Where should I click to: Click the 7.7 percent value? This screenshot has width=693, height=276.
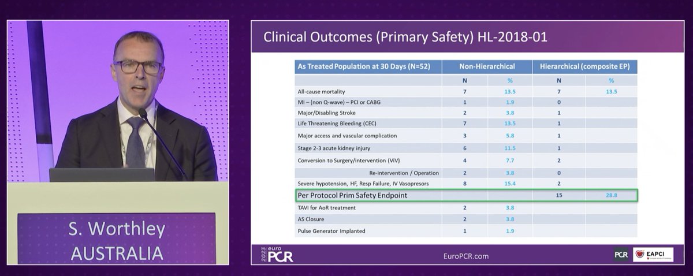tap(511, 161)
